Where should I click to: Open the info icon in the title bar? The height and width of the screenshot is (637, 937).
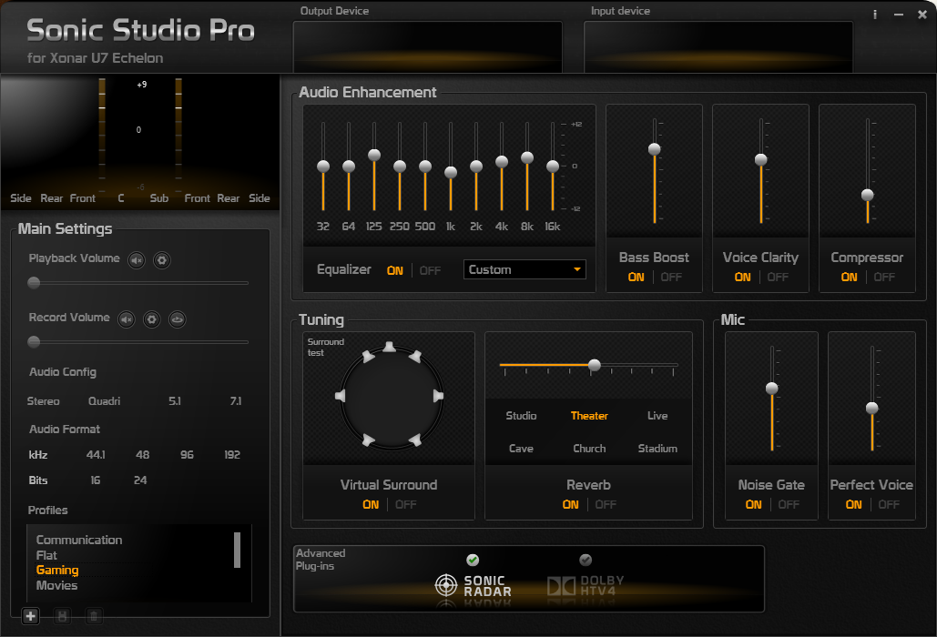tap(875, 15)
